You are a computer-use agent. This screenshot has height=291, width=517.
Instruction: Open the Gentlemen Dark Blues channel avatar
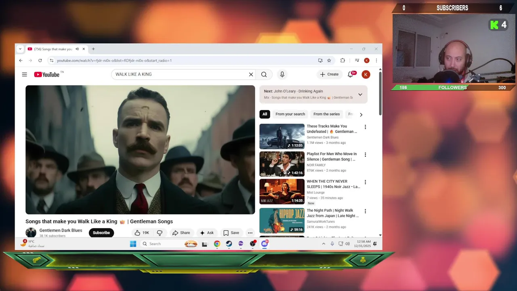31,232
